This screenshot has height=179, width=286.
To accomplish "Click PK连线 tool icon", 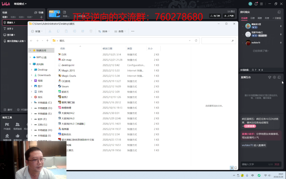I will [x=7, y=126].
